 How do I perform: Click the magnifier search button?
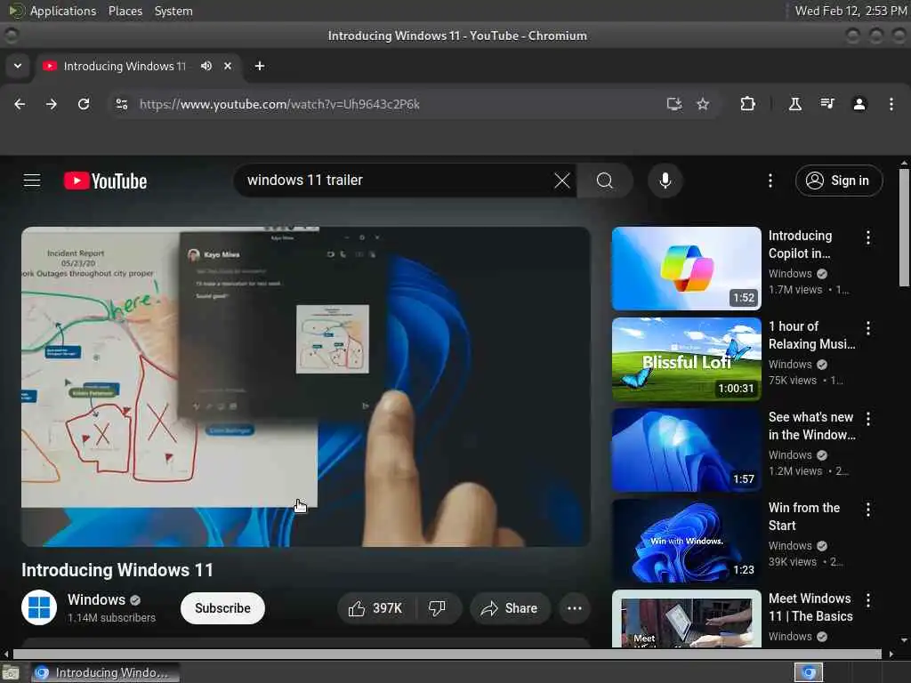(x=605, y=181)
